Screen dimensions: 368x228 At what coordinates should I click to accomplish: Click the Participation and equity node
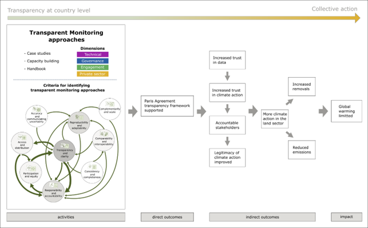(x=31, y=173)
